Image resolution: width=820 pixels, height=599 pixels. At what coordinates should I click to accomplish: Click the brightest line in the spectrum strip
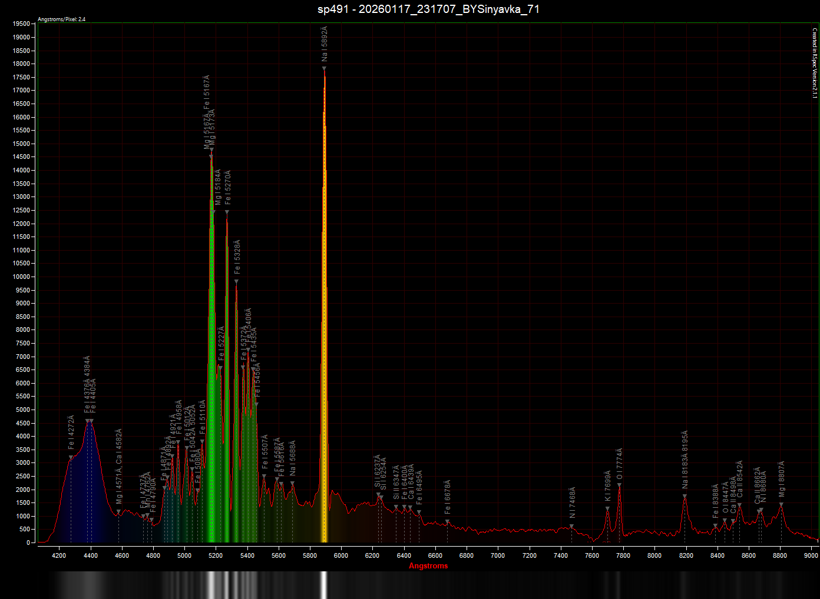click(x=323, y=585)
